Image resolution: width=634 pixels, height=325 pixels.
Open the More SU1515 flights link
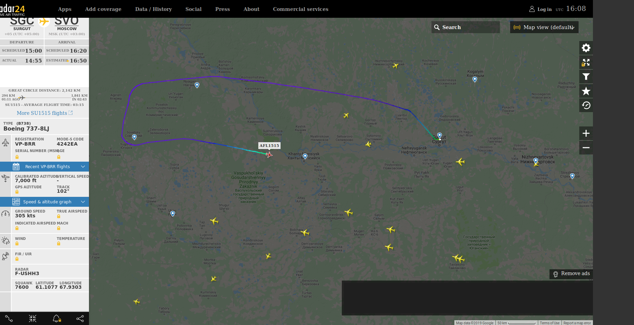click(x=44, y=113)
